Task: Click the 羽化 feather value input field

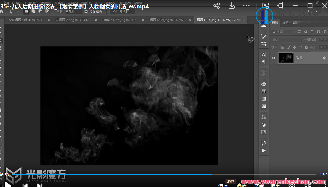Action: pos(73,11)
